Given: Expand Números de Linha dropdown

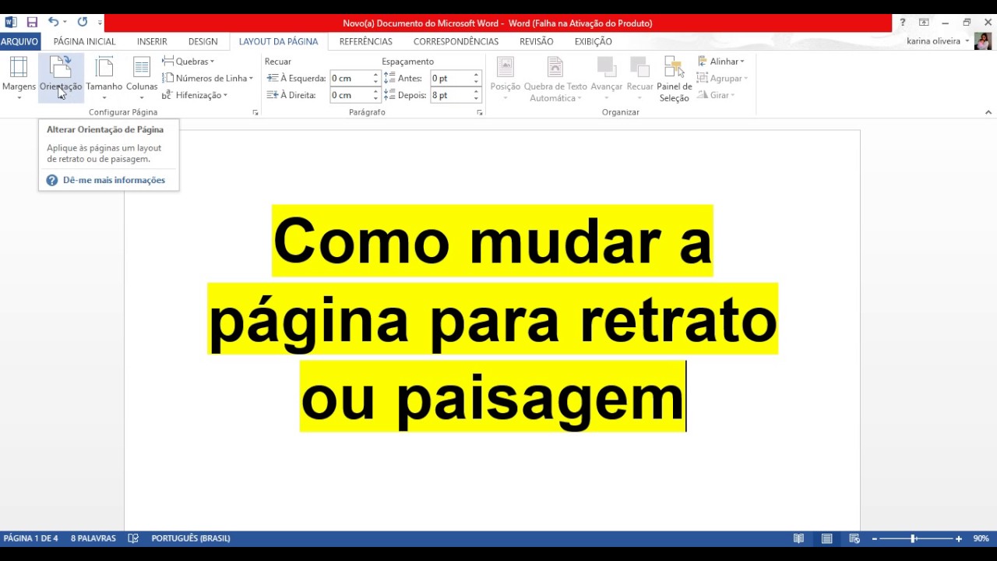Looking at the screenshot, I should pos(208,78).
